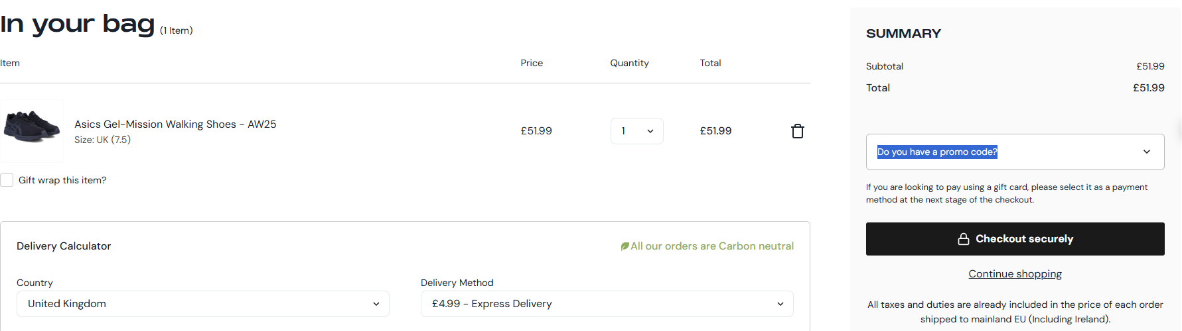Click the shoe product thumbnail image
Image resolution: width=1182 pixels, height=331 pixels.
tap(32, 130)
